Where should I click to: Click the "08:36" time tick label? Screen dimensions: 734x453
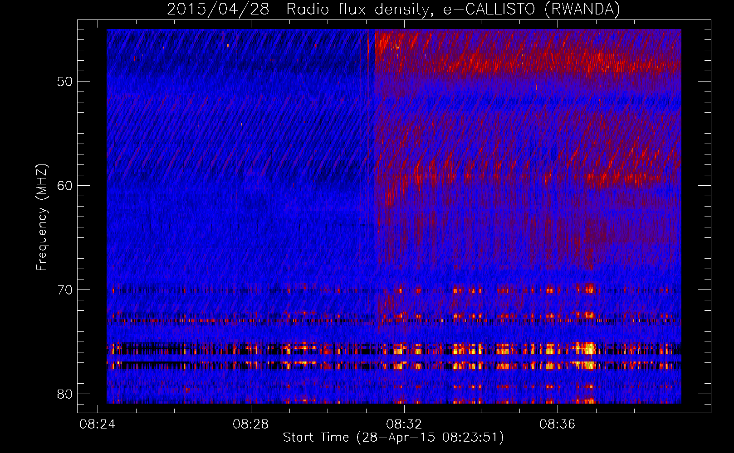[558, 424]
